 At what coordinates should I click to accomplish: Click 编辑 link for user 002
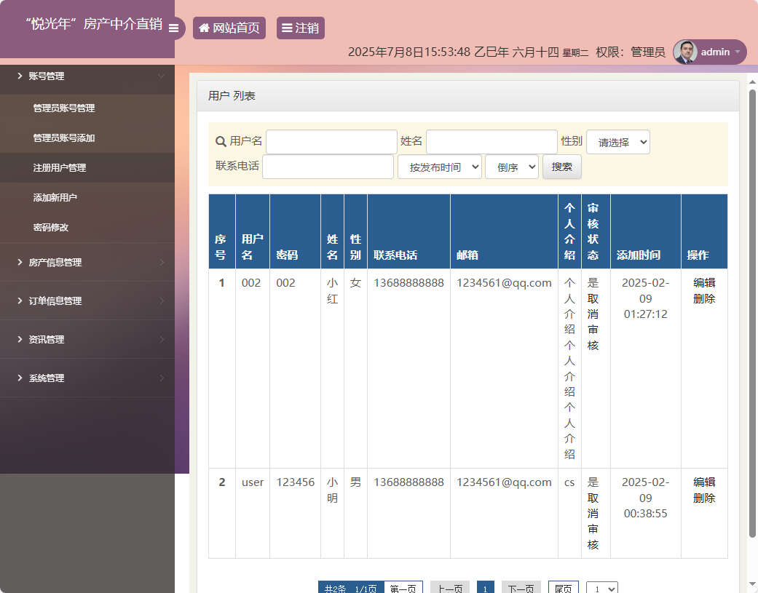tap(703, 282)
